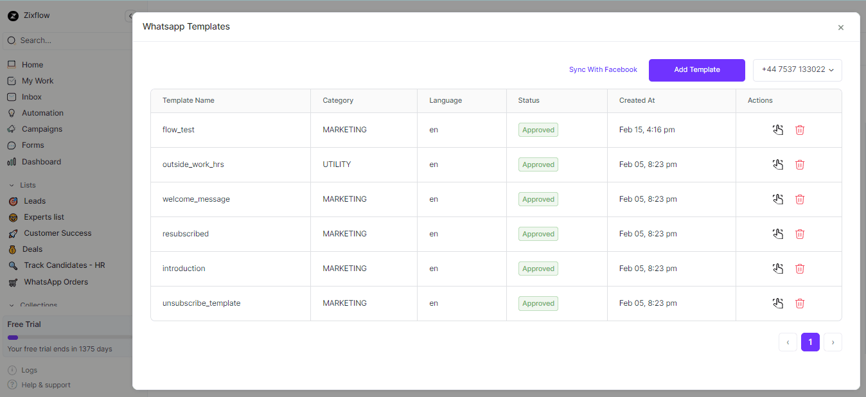Screen dimensions: 866x397
Task: Delete the flow_test template
Action: (800, 130)
